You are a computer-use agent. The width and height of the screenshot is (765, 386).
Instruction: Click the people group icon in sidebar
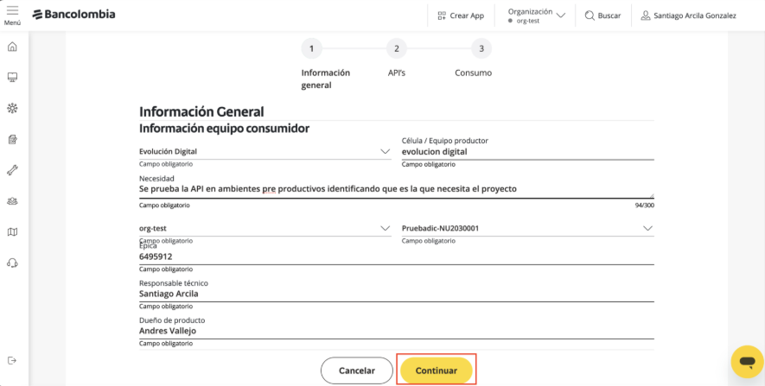[x=12, y=201]
